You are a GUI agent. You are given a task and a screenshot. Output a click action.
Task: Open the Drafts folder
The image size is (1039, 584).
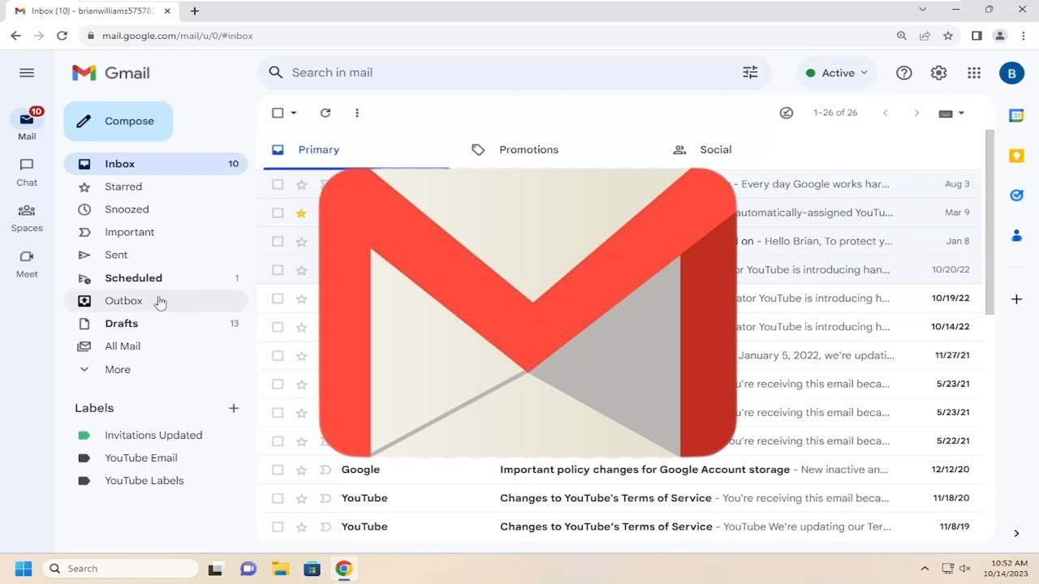click(156, 324)
